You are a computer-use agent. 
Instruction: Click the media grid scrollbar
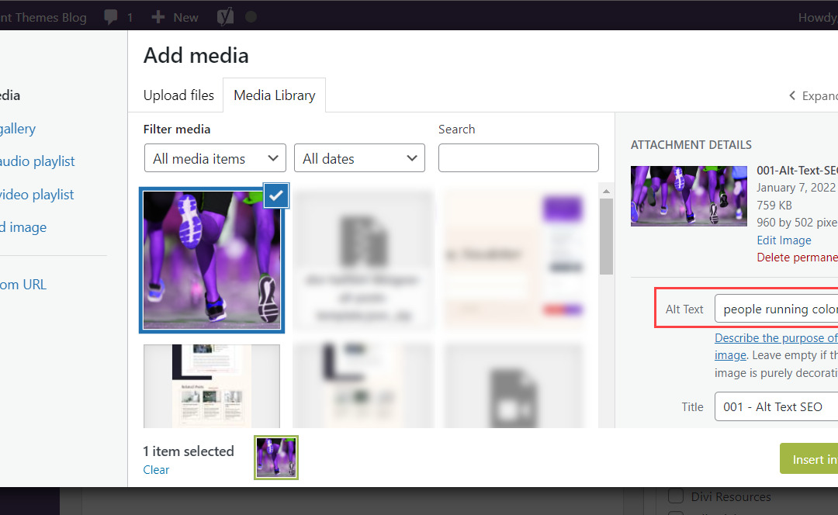click(606, 233)
